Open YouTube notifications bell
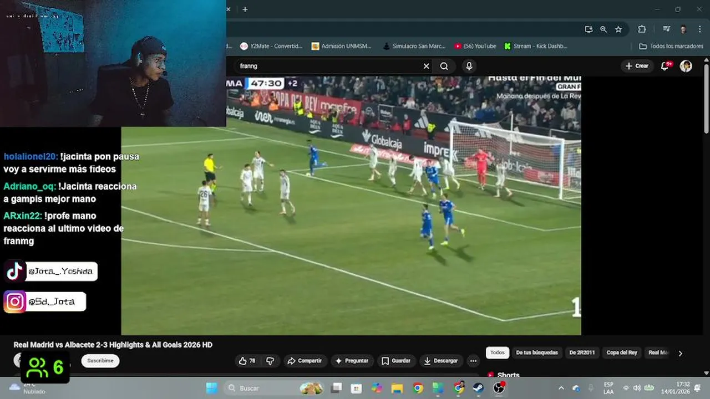710x399 pixels. coord(665,66)
